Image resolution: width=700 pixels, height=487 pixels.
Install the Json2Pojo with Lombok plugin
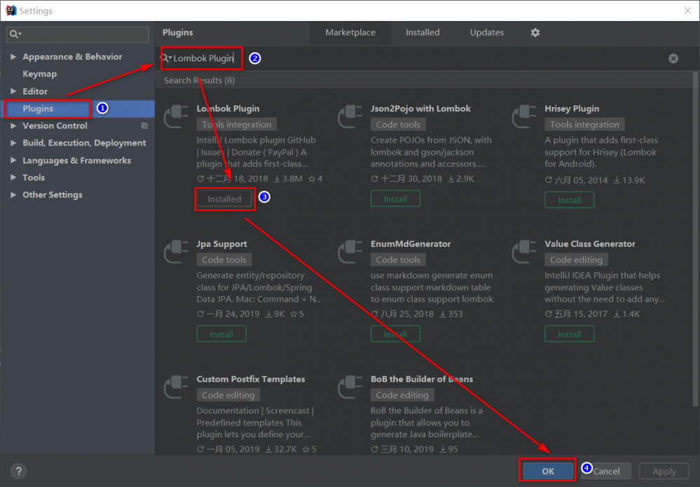click(x=395, y=199)
